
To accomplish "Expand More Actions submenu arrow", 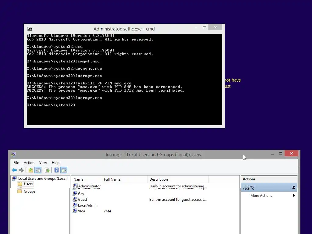I will coord(294,195).
